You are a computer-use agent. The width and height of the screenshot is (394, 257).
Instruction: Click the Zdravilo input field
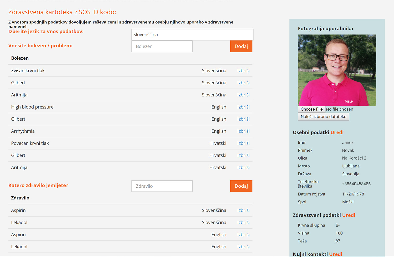[162, 186]
